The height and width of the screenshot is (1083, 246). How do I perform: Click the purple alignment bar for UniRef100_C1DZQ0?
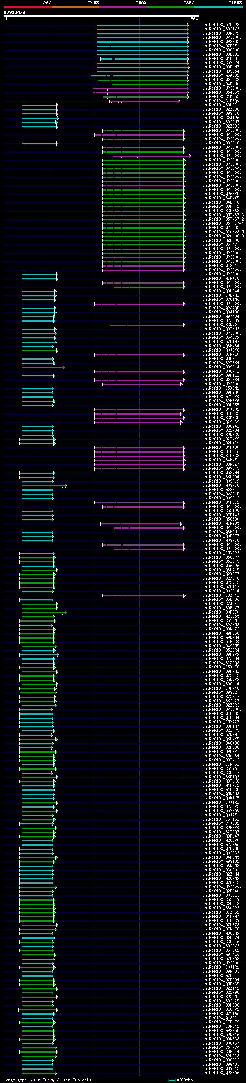point(145,101)
